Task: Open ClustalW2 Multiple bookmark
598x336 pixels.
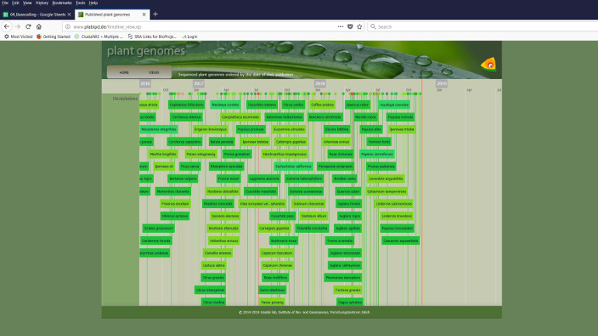Action: click(x=99, y=36)
